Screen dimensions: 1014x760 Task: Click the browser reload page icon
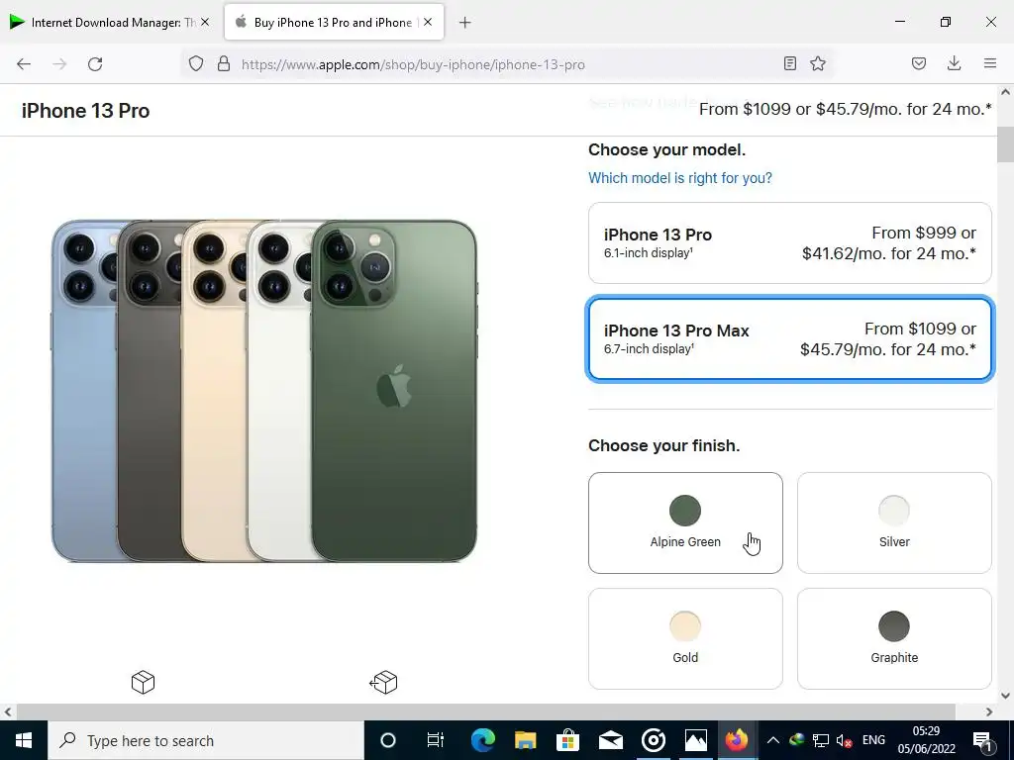click(95, 64)
